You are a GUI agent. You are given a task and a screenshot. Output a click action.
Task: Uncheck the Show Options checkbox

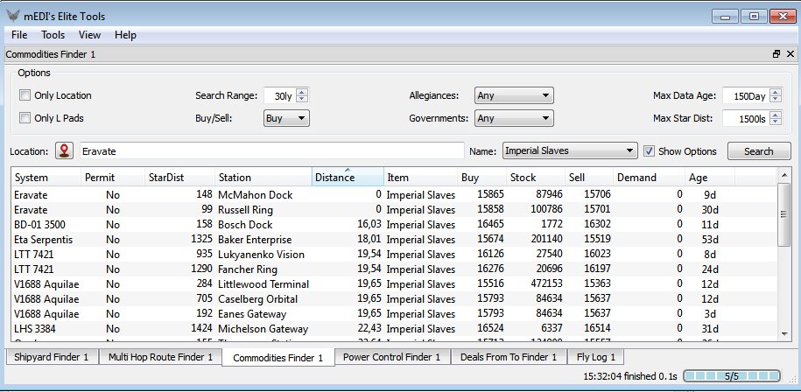coord(649,151)
